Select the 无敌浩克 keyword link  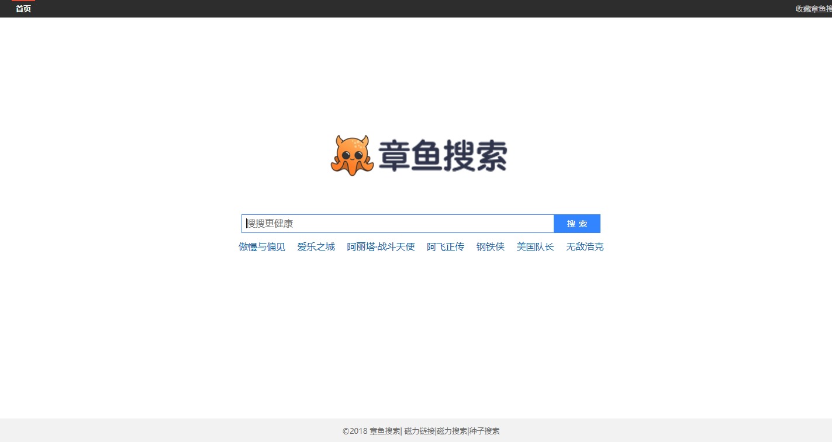point(585,247)
